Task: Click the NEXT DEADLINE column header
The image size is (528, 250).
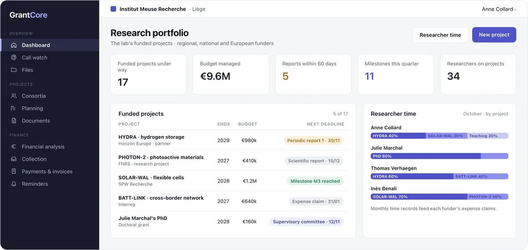Action: pos(326,124)
